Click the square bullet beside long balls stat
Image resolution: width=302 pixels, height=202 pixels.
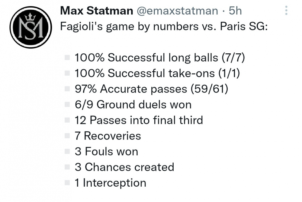pyautogui.click(x=67, y=58)
